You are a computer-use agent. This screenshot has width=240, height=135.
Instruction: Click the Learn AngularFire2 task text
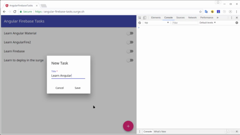pyautogui.click(x=17, y=42)
